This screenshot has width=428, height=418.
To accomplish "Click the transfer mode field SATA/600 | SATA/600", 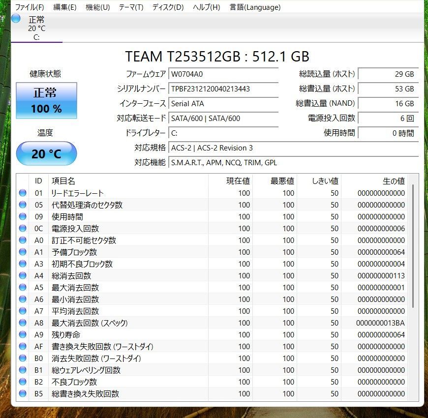I will [x=223, y=119].
